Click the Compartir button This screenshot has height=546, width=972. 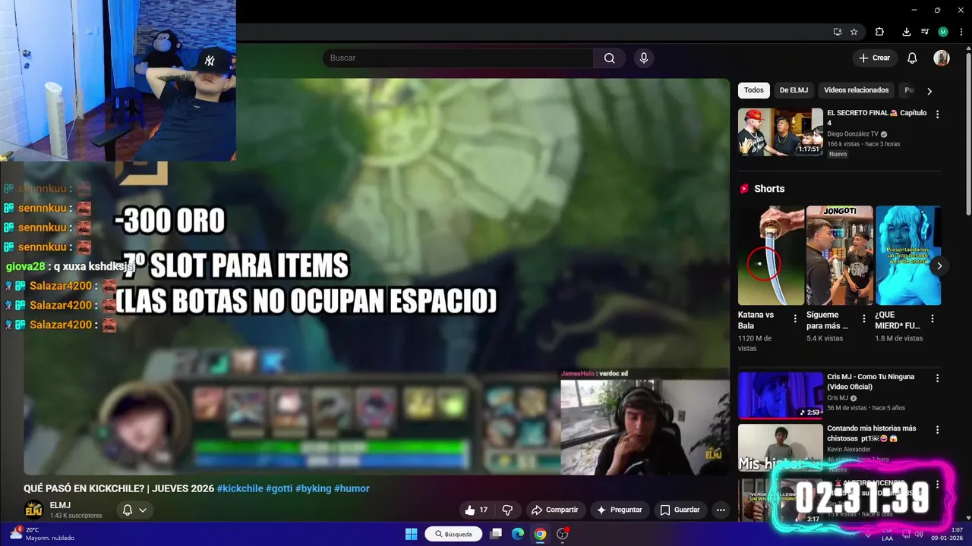554,510
